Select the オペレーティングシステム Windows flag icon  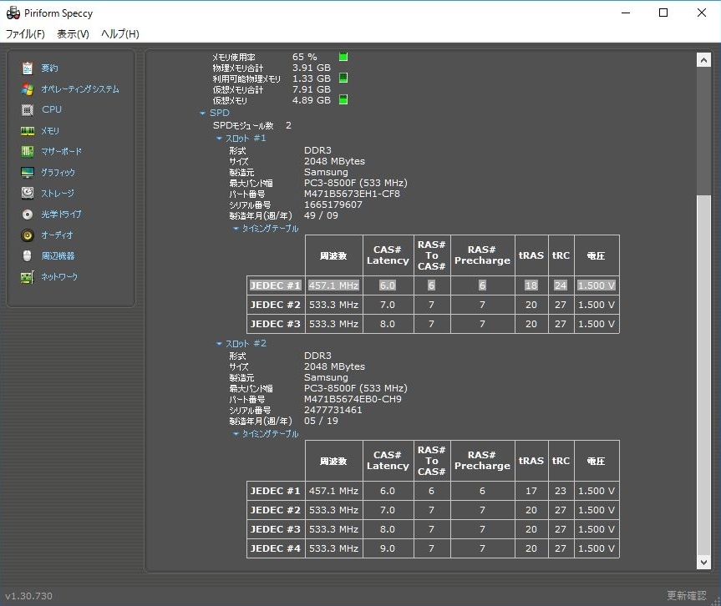click(x=28, y=89)
